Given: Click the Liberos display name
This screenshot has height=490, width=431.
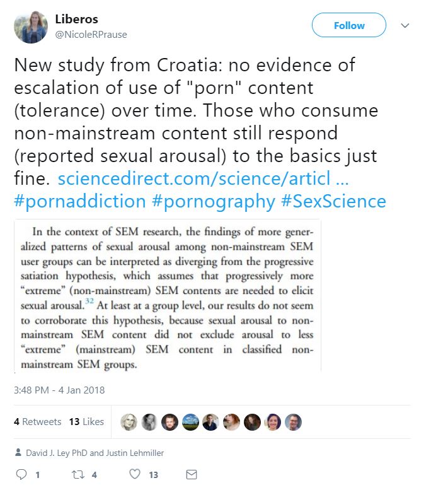Looking at the screenshot, I should click(76, 20).
